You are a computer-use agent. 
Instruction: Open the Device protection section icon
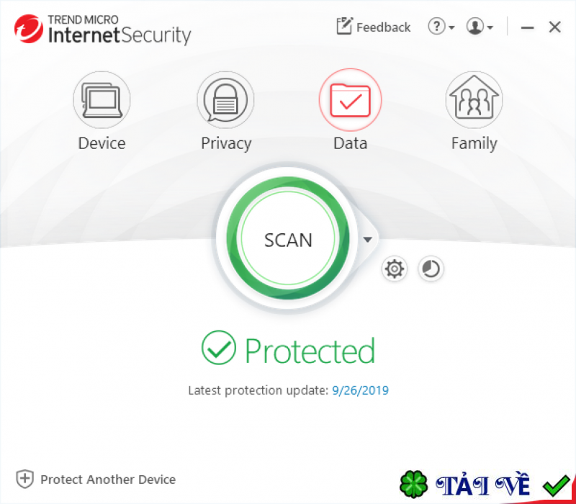(x=102, y=99)
